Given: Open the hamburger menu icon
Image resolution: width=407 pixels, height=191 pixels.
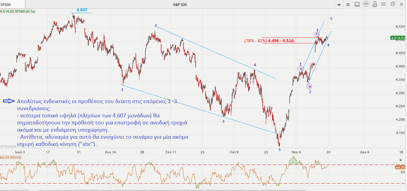Looking at the screenshot, I should 384,4.
